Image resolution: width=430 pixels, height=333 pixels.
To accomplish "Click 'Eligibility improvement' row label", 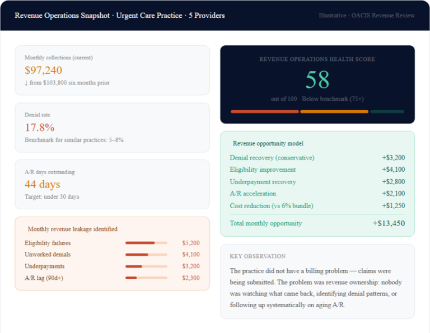I will coord(263,170).
